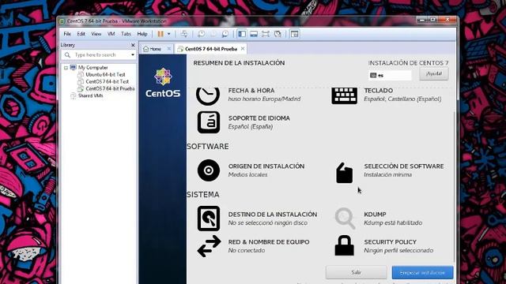This screenshot has height=284, width=506.
Task: Open the Kdump magnifier icon
Action: click(345, 219)
